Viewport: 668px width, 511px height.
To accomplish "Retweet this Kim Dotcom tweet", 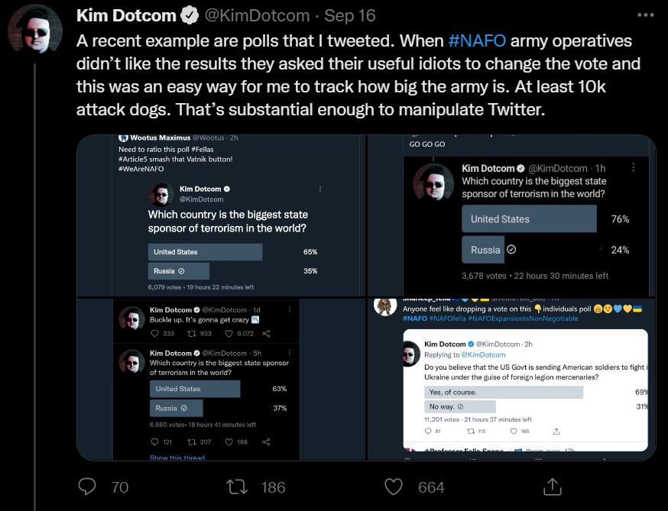I will point(237,487).
